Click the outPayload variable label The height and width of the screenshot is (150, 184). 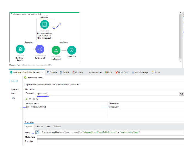(56, 59)
